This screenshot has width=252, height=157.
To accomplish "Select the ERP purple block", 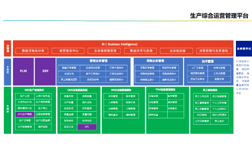I will click(45, 71).
